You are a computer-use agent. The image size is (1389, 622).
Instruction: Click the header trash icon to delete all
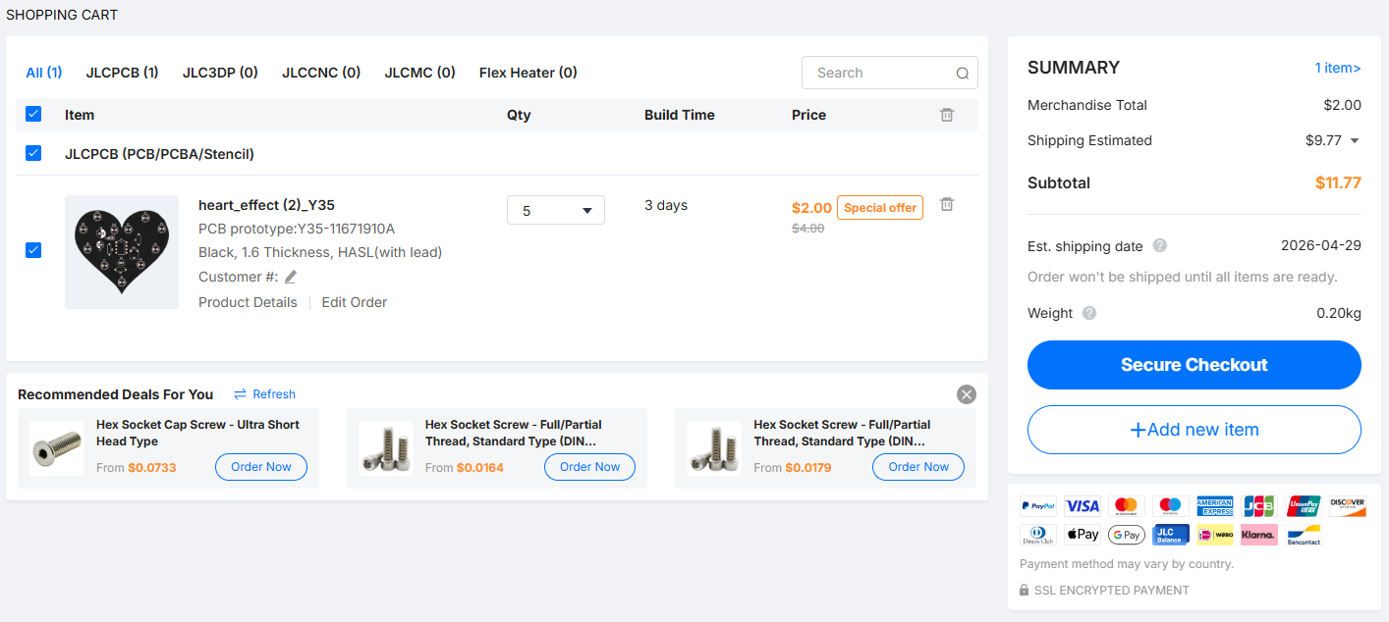click(x=947, y=115)
